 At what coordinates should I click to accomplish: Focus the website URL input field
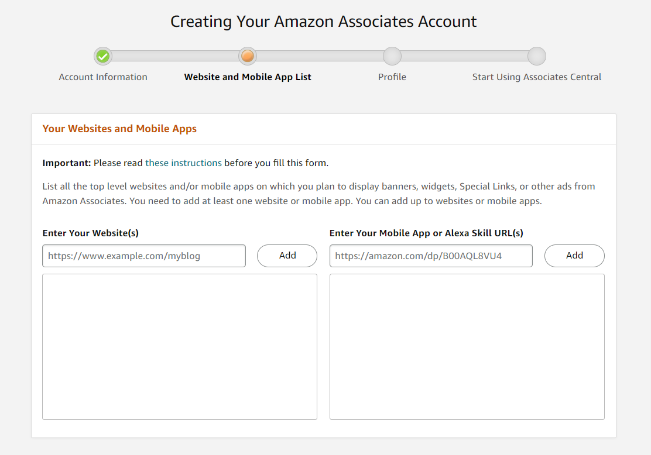pyautogui.click(x=144, y=256)
